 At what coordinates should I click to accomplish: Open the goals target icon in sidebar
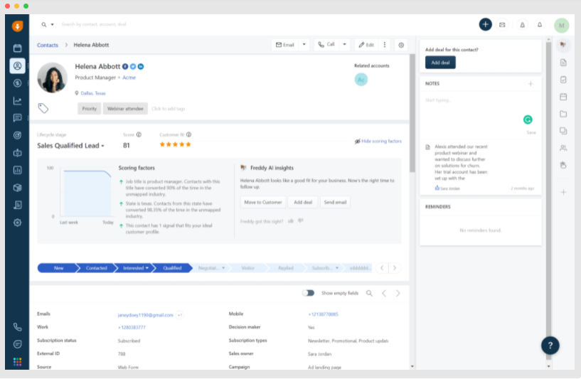coord(17,135)
